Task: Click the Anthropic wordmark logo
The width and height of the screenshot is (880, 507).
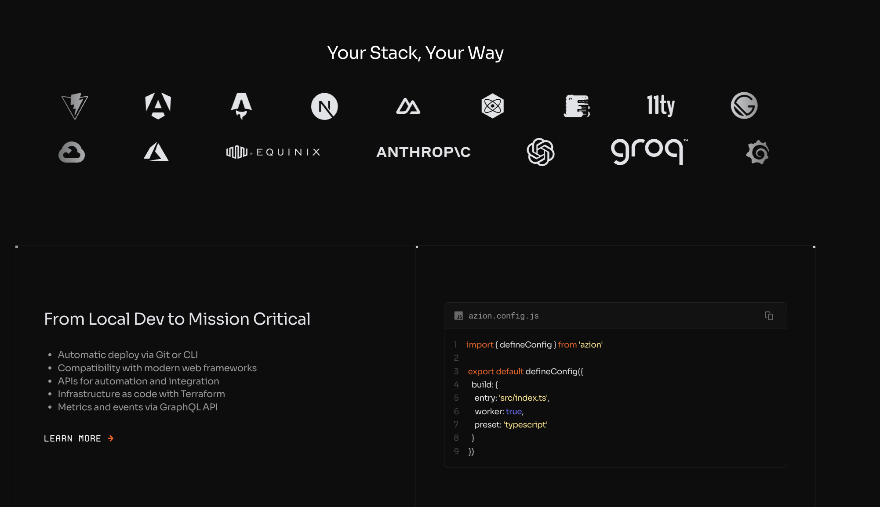Action: pos(423,152)
